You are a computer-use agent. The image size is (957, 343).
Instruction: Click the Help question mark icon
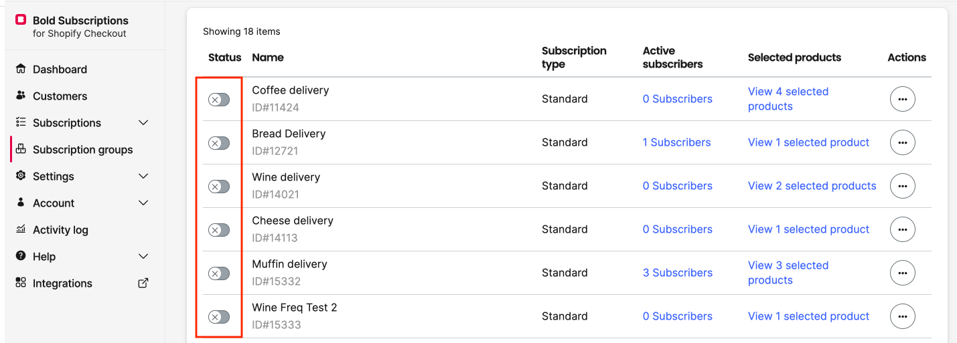pyautogui.click(x=21, y=256)
